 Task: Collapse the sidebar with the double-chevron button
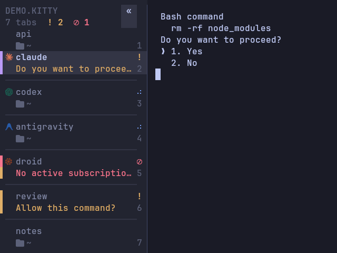(x=128, y=16)
